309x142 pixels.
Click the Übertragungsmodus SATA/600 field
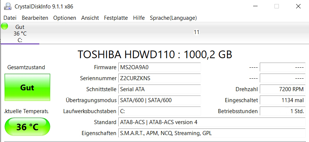(159, 100)
